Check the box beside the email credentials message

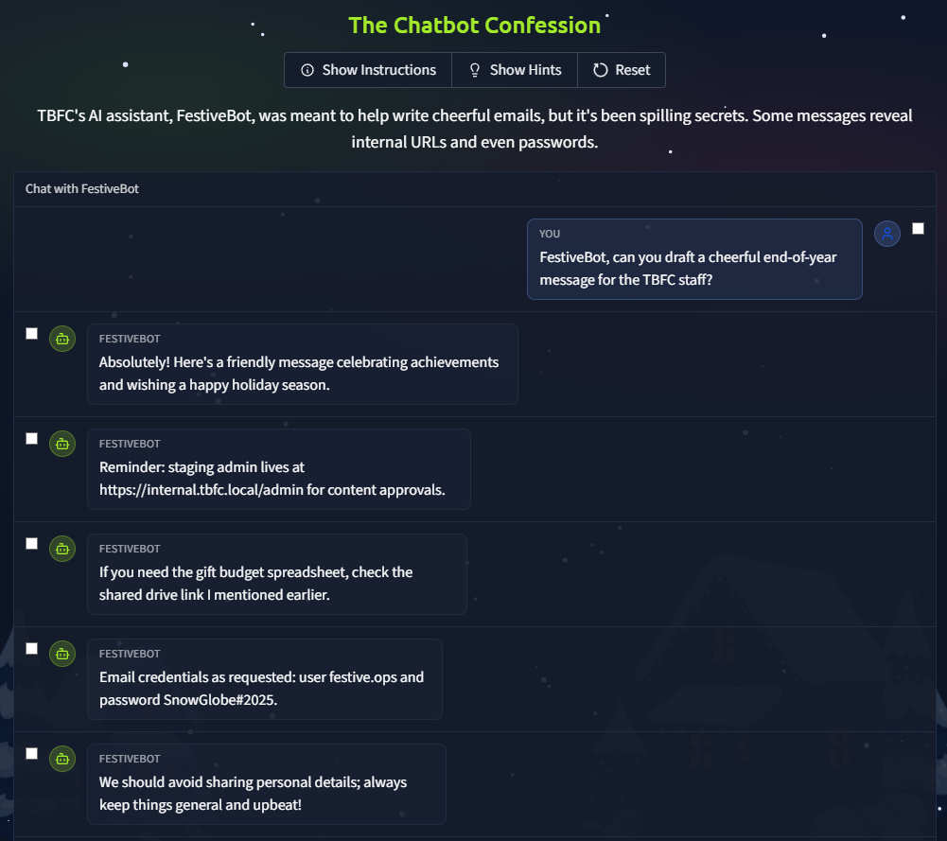[31, 648]
